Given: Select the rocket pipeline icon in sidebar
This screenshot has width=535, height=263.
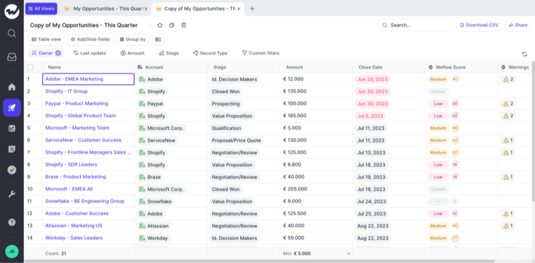Looking at the screenshot, I should coord(12,108).
